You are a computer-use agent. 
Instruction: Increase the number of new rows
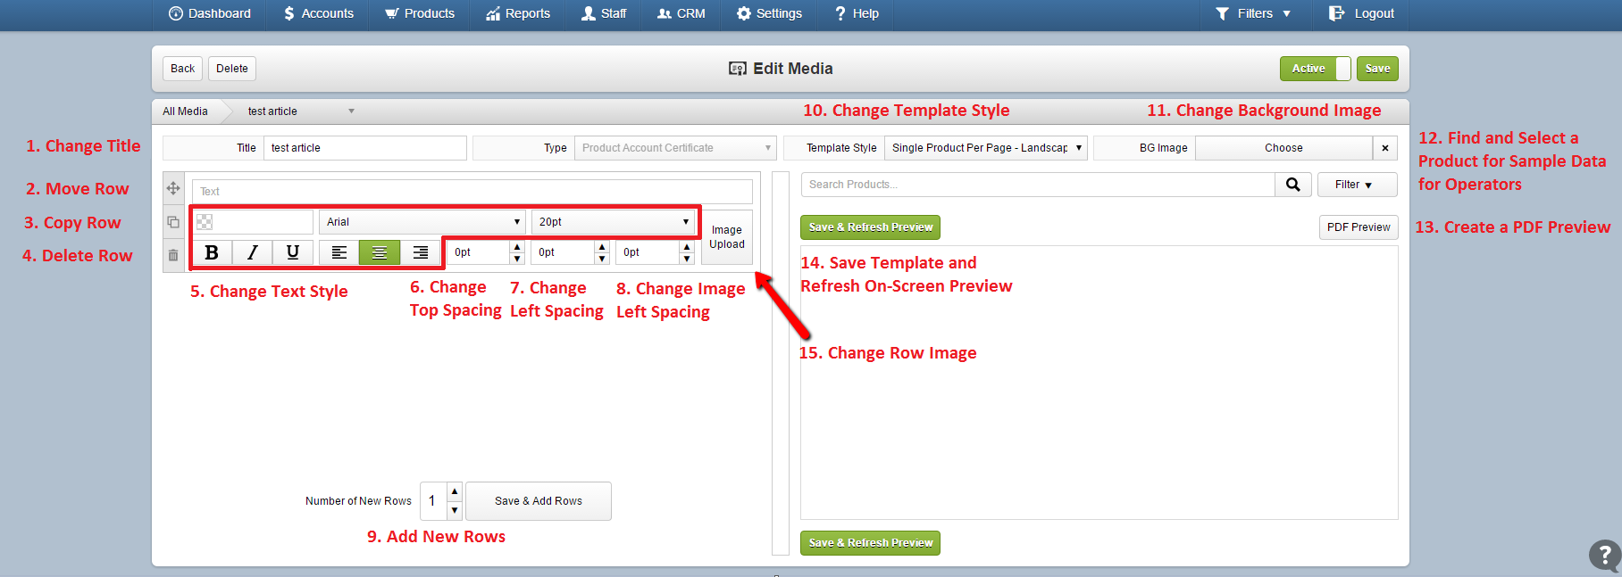(455, 491)
